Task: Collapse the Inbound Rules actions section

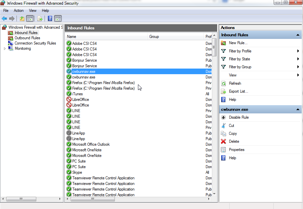Action: 298,35
